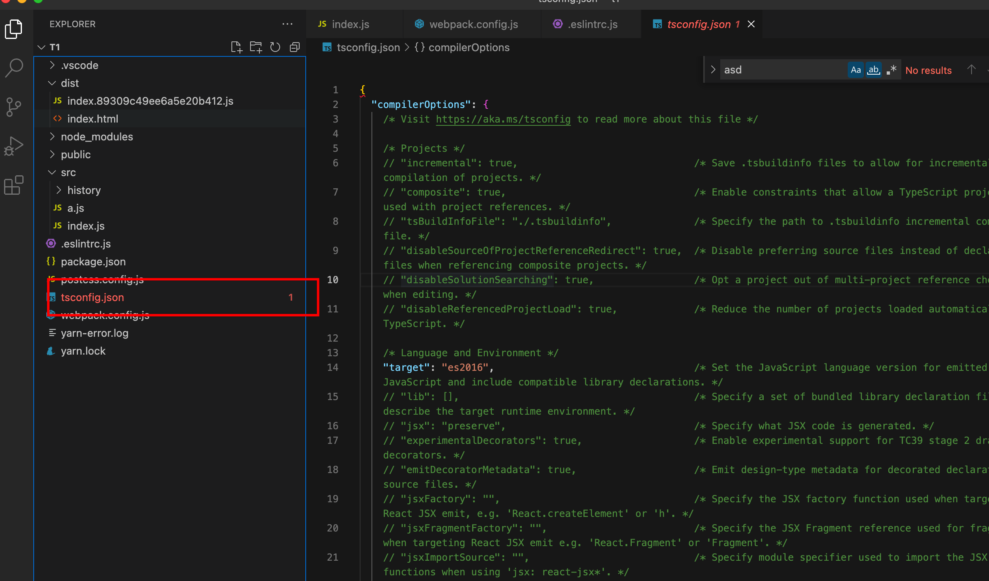Click tsconfig.json in the breadcrumb

tap(368, 47)
